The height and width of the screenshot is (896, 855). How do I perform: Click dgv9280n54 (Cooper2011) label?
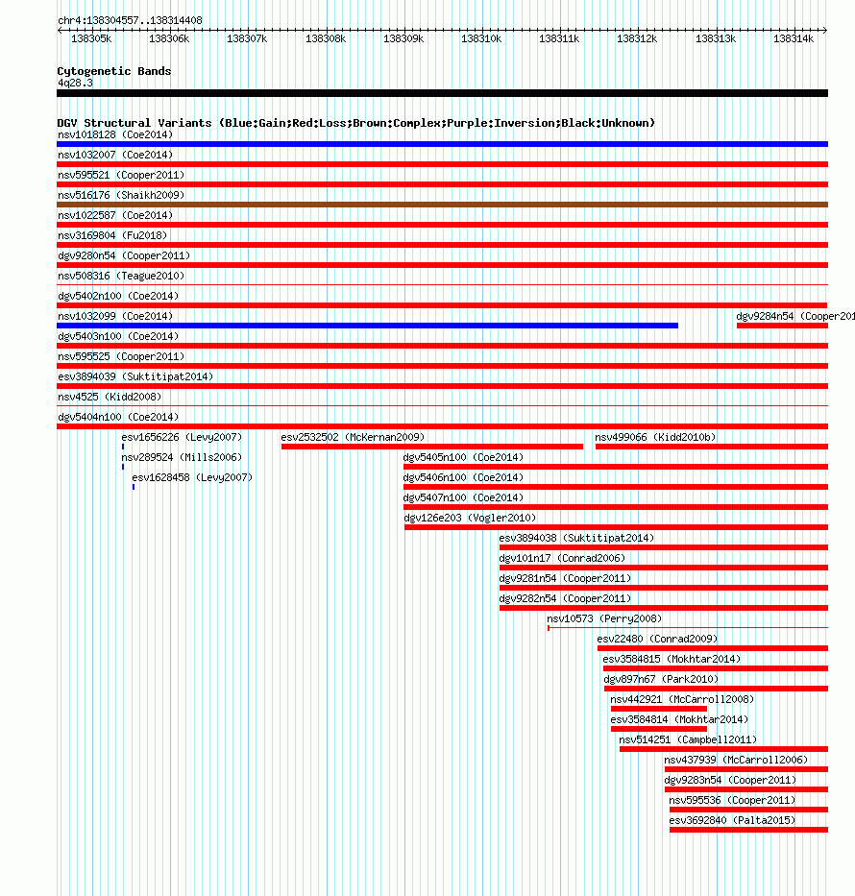pos(124,255)
